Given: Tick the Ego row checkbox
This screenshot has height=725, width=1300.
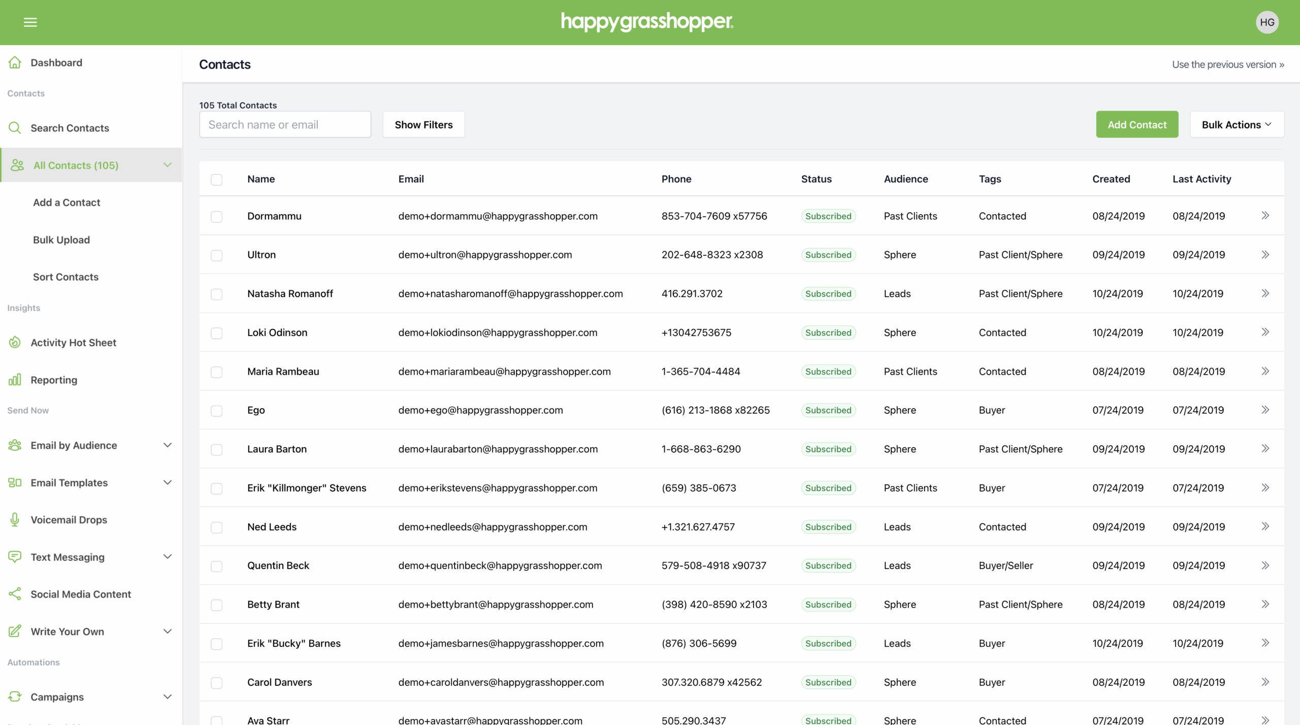Looking at the screenshot, I should coord(217,411).
